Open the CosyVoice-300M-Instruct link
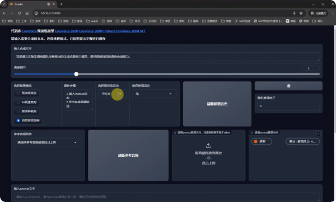Image resolution: width=336 pixels, height=202 pixels. click(x=97, y=31)
